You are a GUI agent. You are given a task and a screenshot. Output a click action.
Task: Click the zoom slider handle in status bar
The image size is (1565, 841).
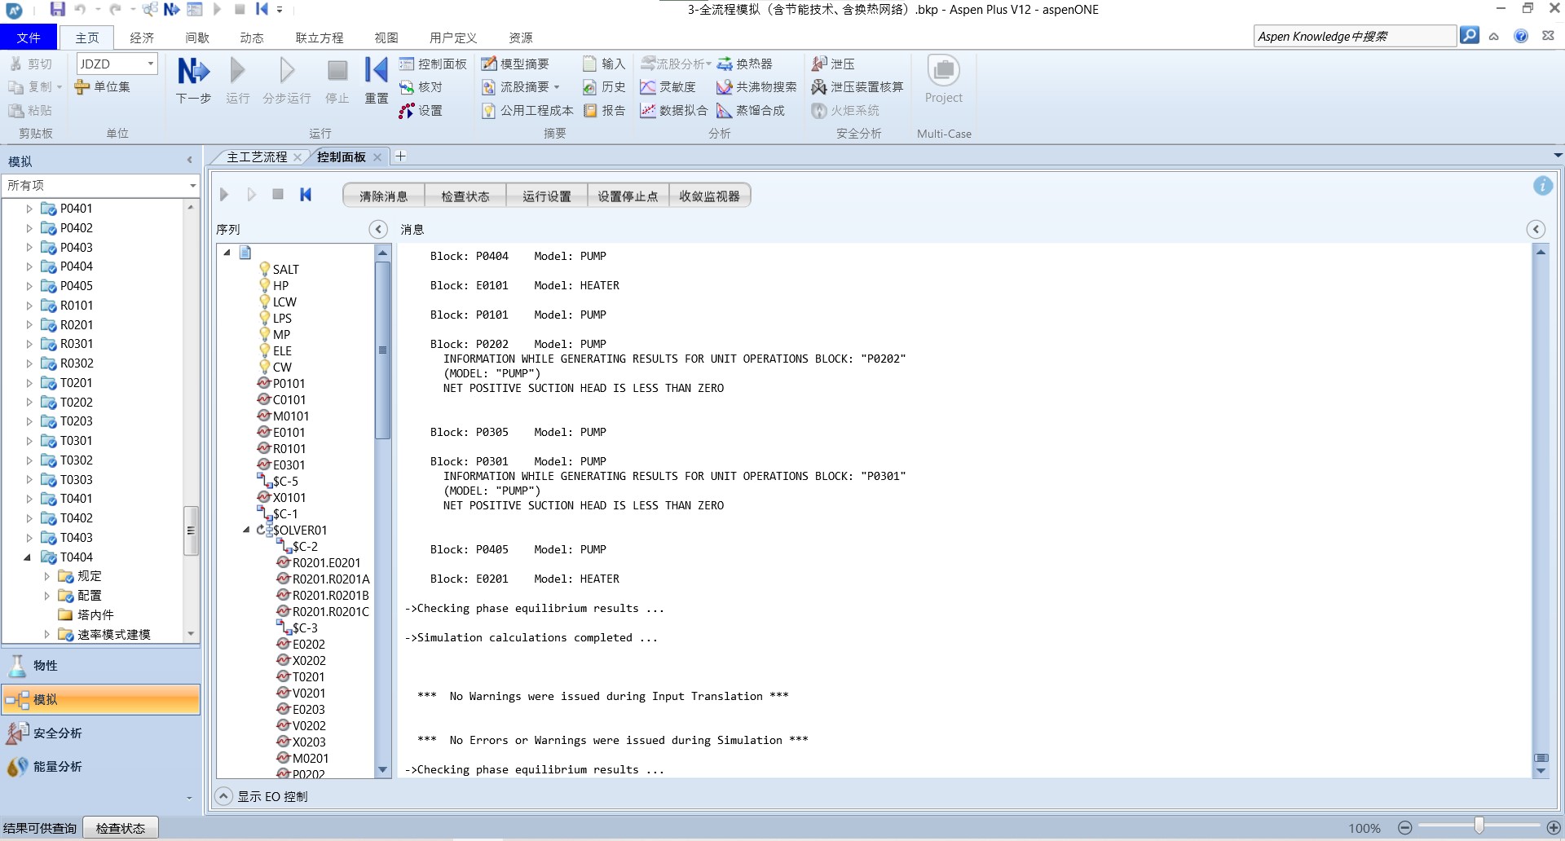point(1479,826)
